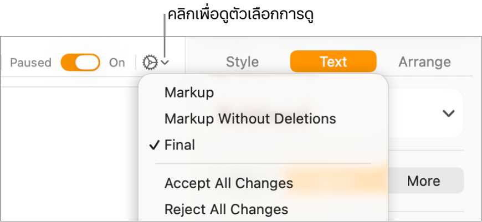Click the orange part of the tracking switch
Screen dimensions: 482x222
[x=69, y=63]
